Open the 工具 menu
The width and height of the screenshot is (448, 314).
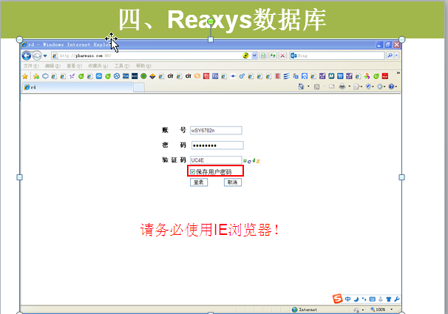coord(122,66)
